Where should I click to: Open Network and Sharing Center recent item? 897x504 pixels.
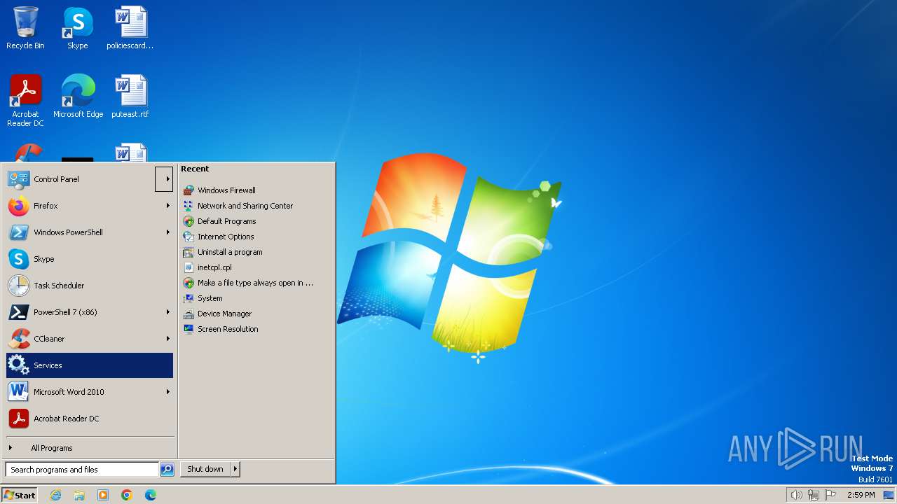(x=238, y=206)
